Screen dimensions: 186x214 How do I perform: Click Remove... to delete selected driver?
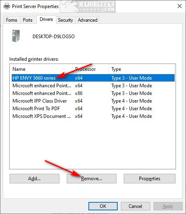pyautogui.click(x=92, y=179)
